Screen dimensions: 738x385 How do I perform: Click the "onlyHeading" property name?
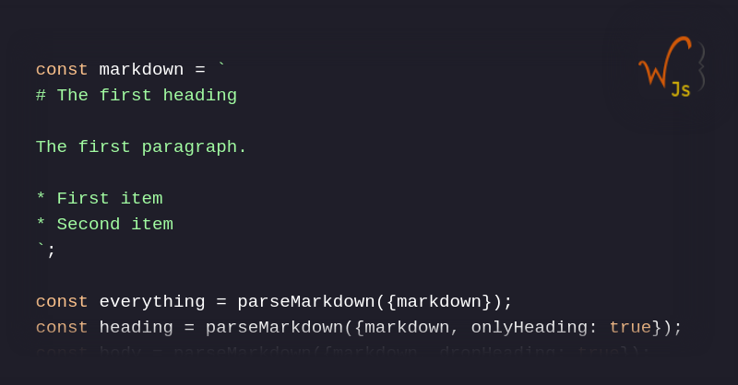[529, 328]
